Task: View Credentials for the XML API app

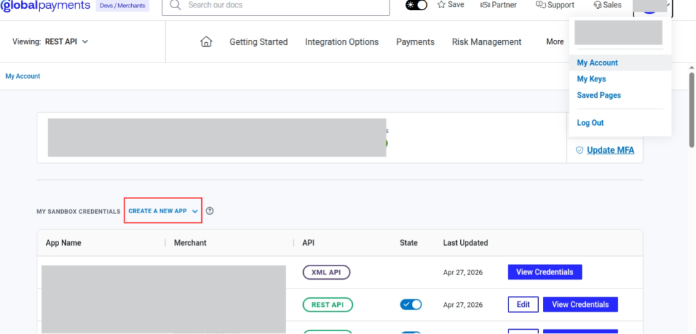Action: (x=544, y=272)
